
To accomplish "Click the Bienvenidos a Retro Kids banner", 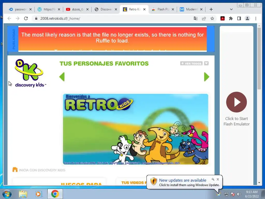I will 136,129.
